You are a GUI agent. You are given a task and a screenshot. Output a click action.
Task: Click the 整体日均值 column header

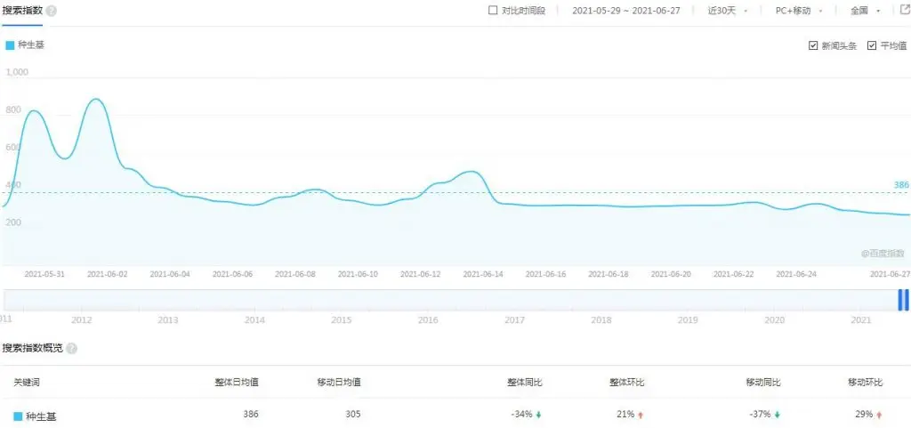click(x=237, y=382)
